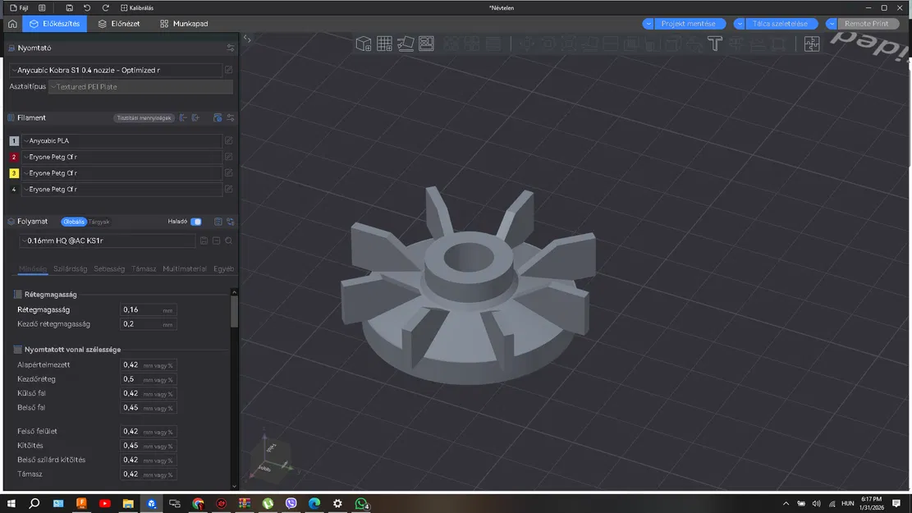
Task: Open the Tálca szeletelése dropdown arrow
Action: [740, 24]
